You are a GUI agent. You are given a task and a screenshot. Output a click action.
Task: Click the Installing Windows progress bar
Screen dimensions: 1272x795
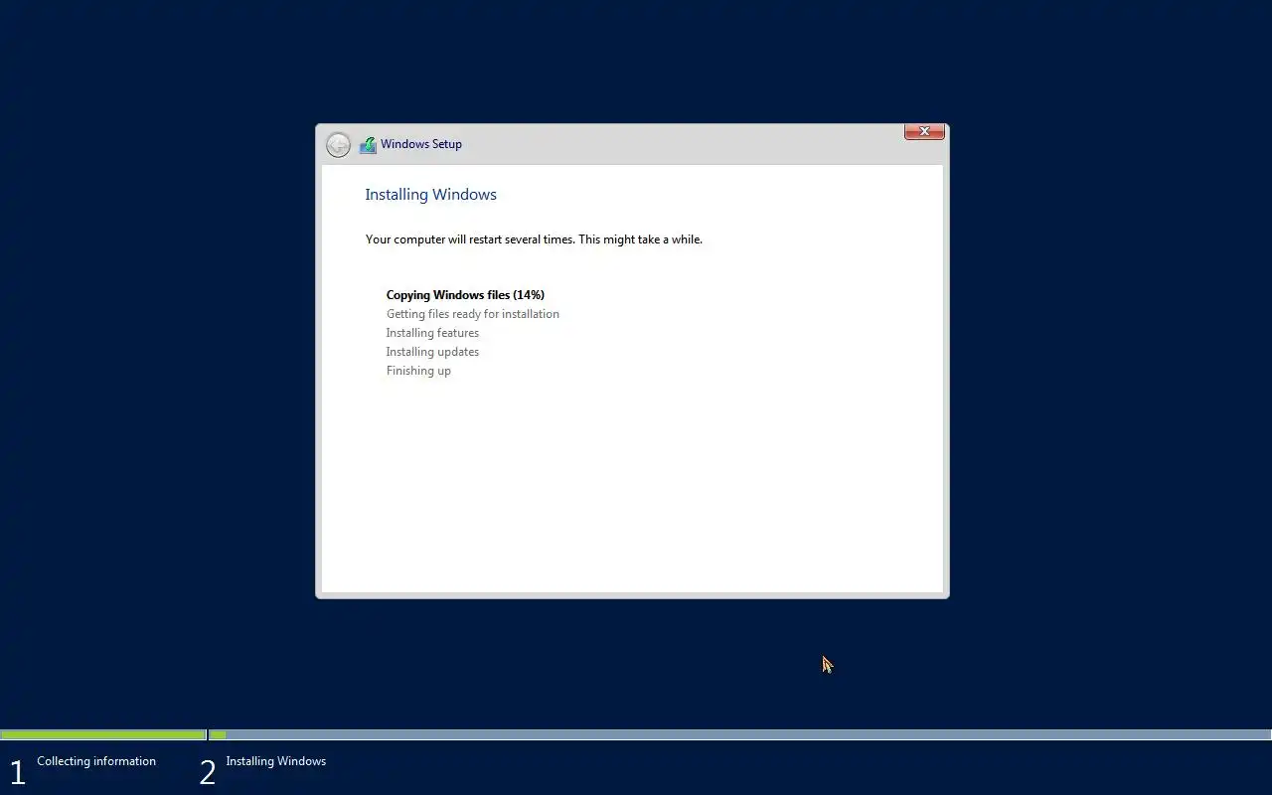pos(740,735)
